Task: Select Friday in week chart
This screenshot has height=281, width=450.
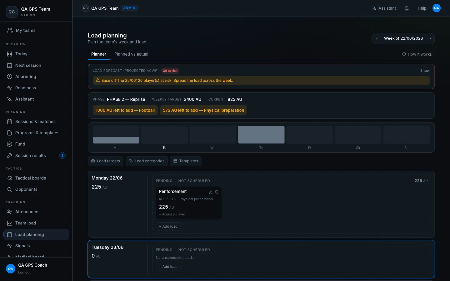Action: click(310, 135)
